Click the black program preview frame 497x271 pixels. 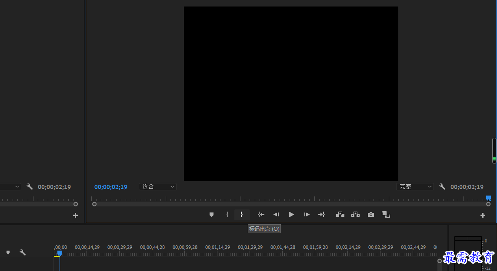(x=291, y=94)
